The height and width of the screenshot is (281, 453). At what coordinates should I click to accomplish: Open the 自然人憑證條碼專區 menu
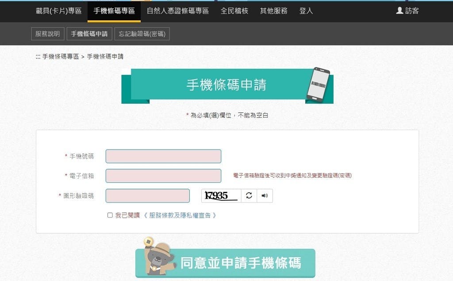(178, 11)
